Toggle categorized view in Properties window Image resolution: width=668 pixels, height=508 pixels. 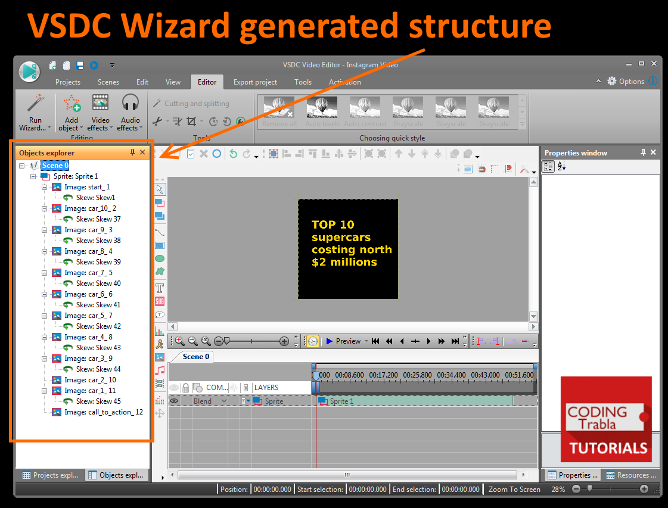click(548, 166)
